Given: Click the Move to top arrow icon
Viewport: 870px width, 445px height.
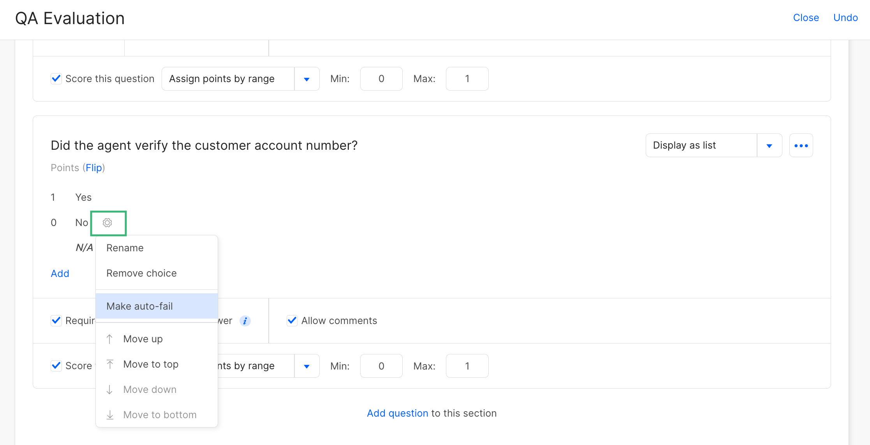Looking at the screenshot, I should [110, 364].
